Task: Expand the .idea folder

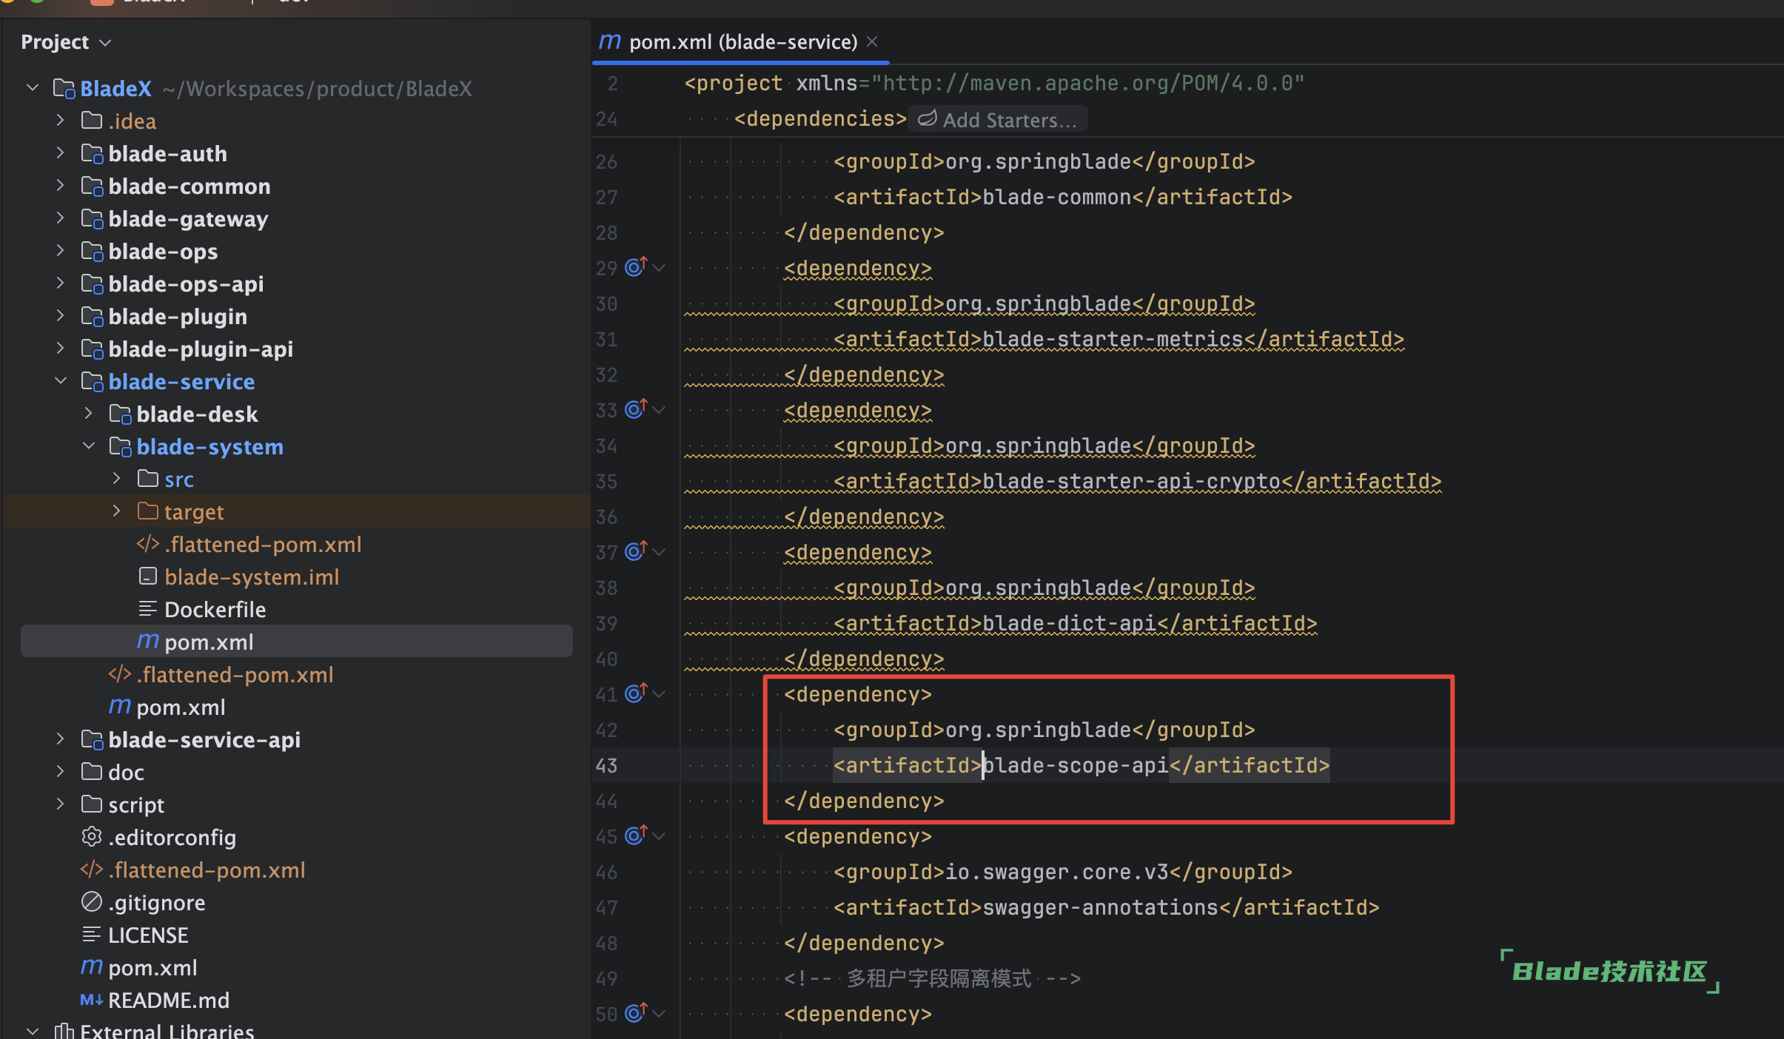Action: (x=61, y=121)
